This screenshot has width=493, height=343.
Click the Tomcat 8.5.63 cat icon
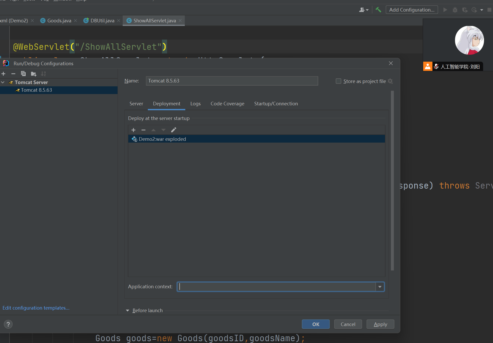coord(18,90)
